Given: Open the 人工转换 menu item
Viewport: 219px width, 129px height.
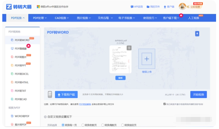Looking at the screenshot, I should (194, 18).
